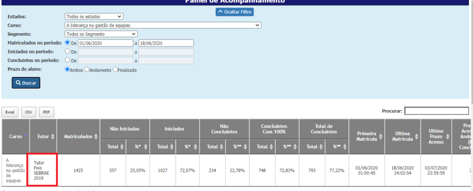Expand the Segmento dropdown
The height and width of the screenshot is (191, 473).
click(101, 34)
